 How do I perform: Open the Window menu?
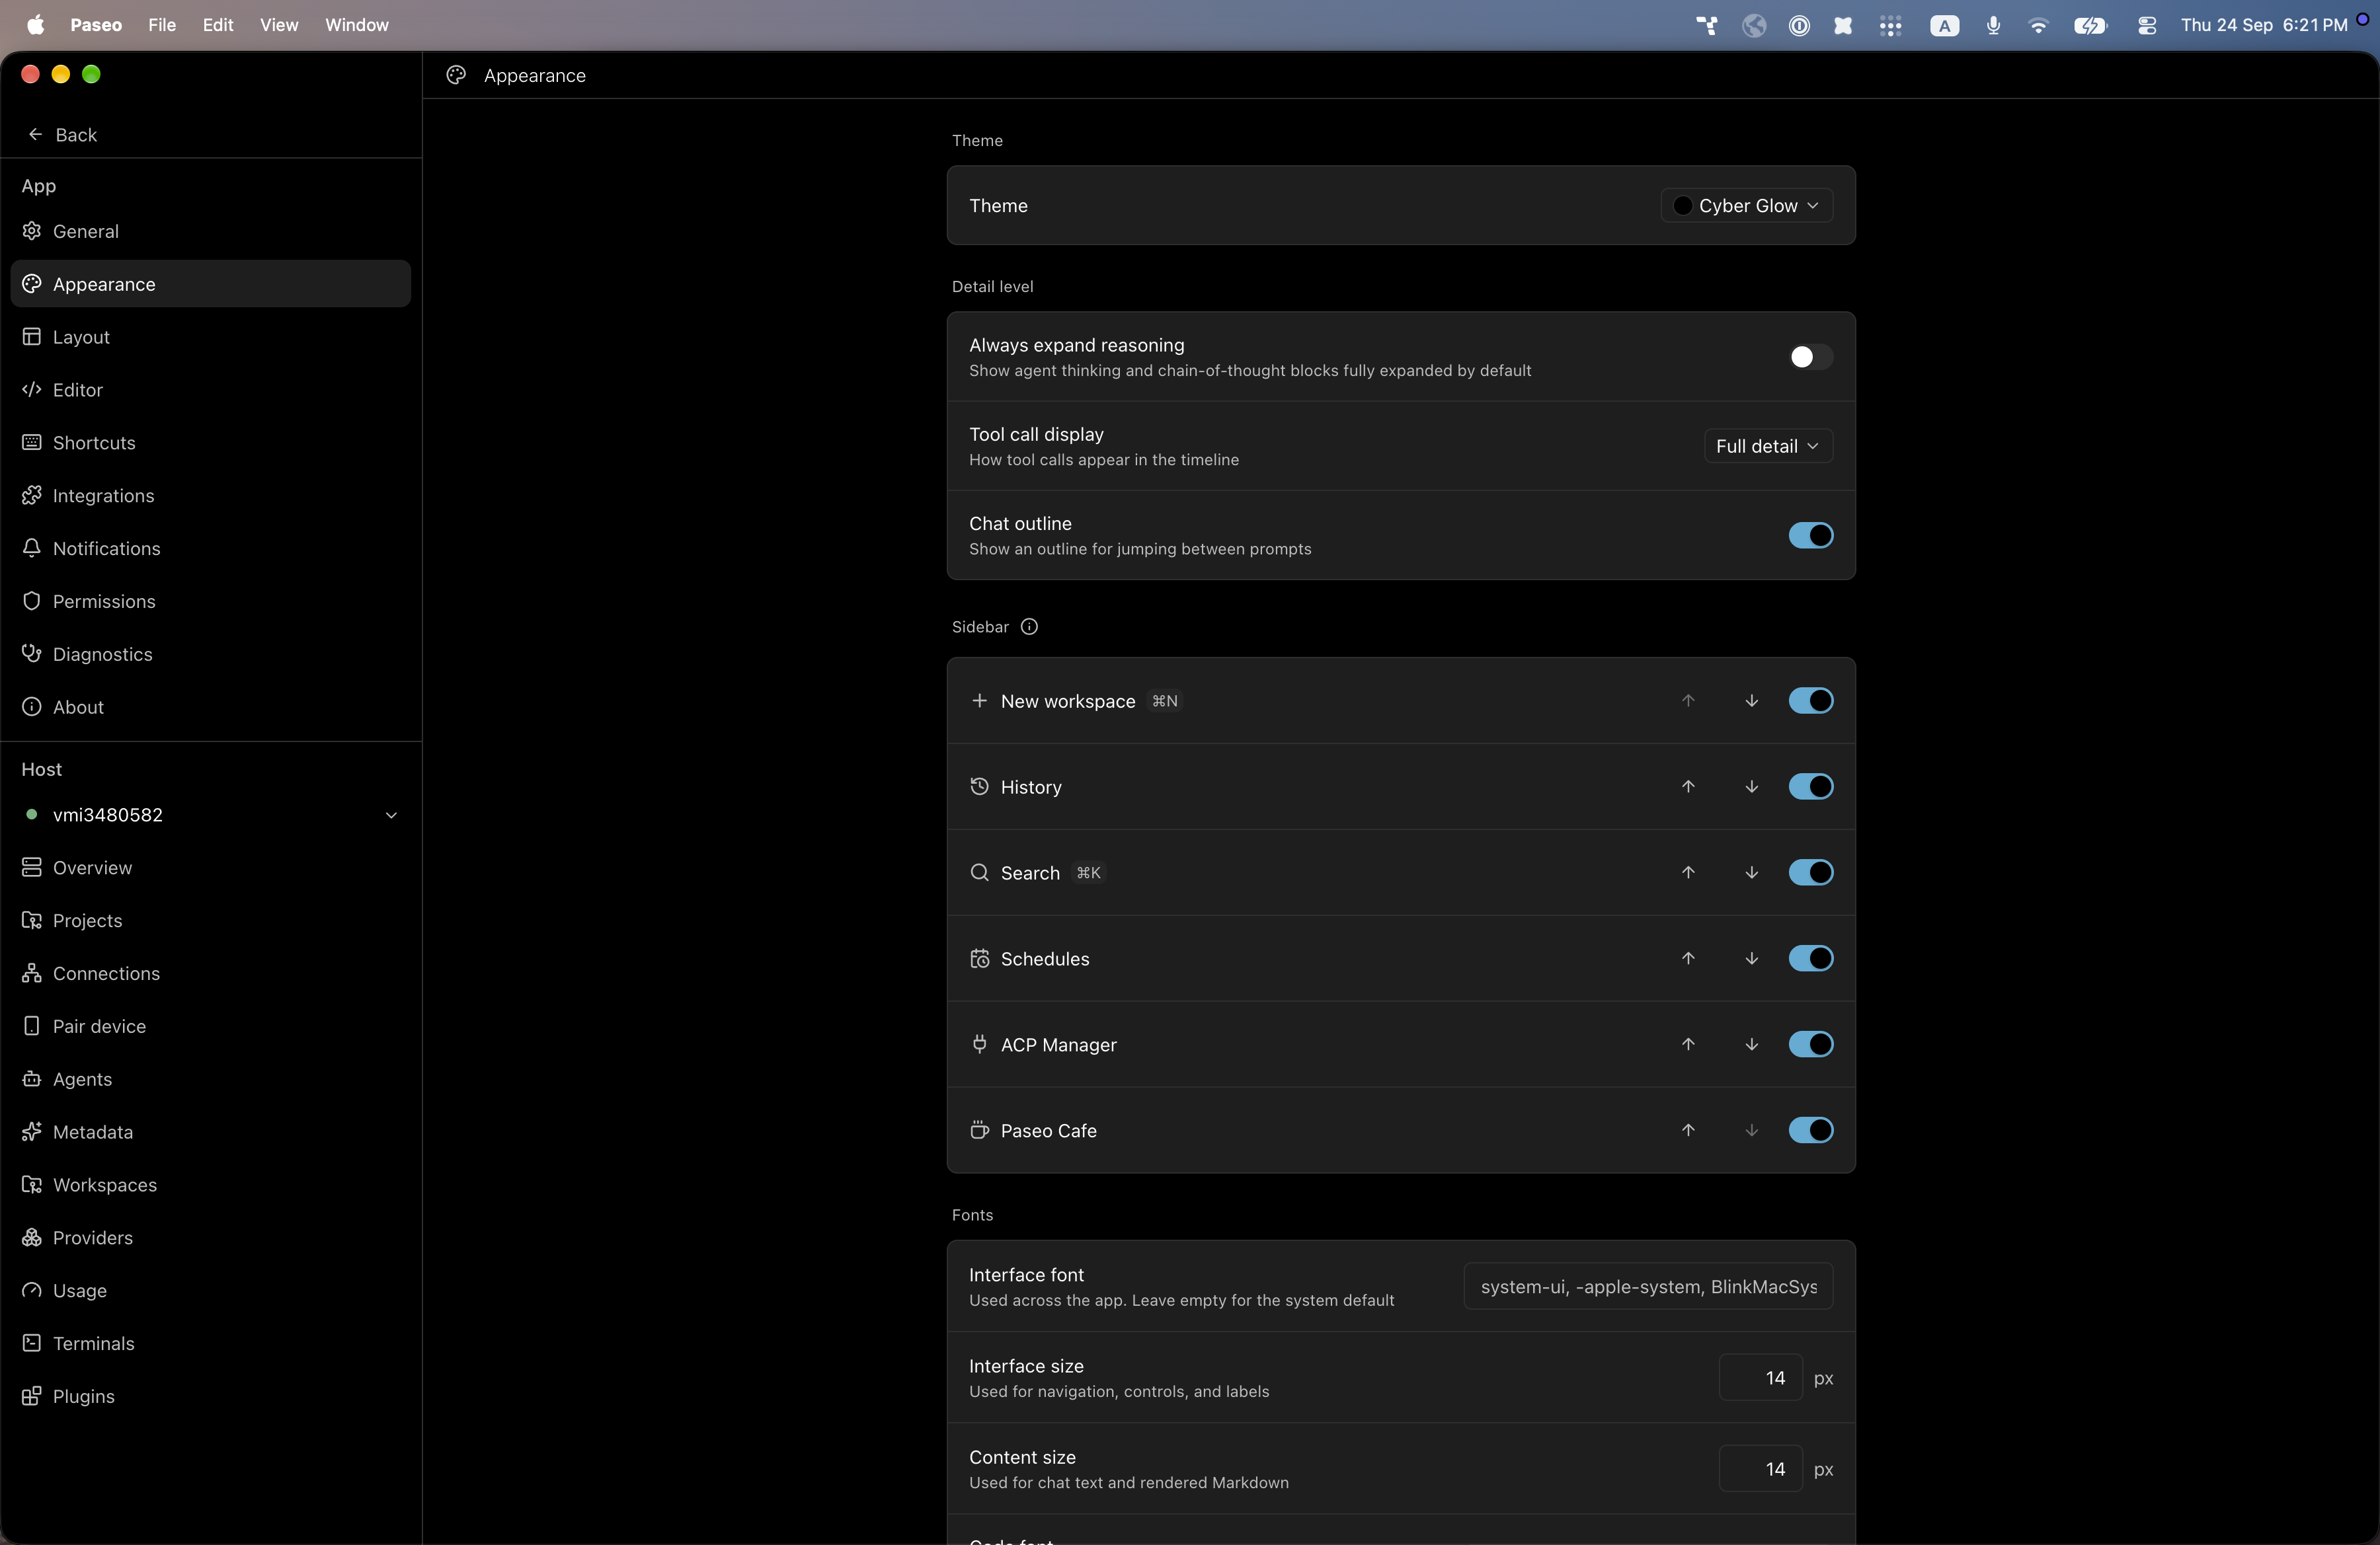[357, 25]
